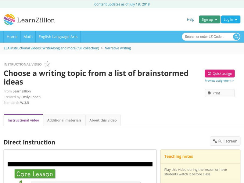Switch to the About this video tab

click(x=103, y=120)
